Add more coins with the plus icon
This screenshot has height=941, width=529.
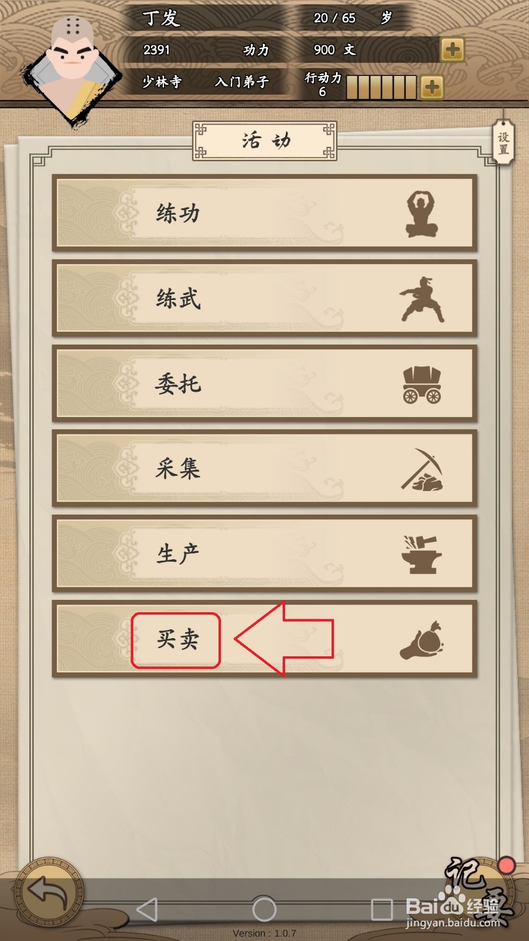click(x=452, y=49)
